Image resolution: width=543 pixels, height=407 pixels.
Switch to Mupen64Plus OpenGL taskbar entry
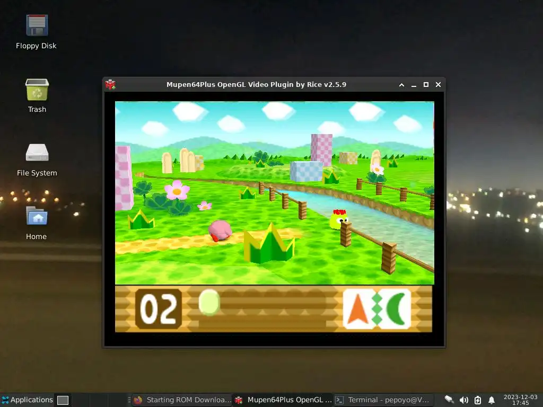tap(283, 400)
